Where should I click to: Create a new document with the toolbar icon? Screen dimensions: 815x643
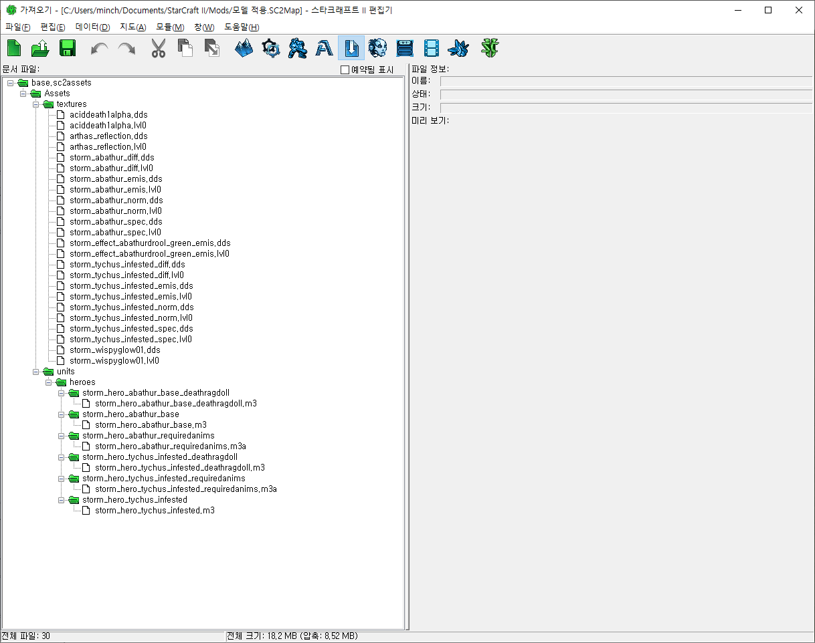[14, 48]
